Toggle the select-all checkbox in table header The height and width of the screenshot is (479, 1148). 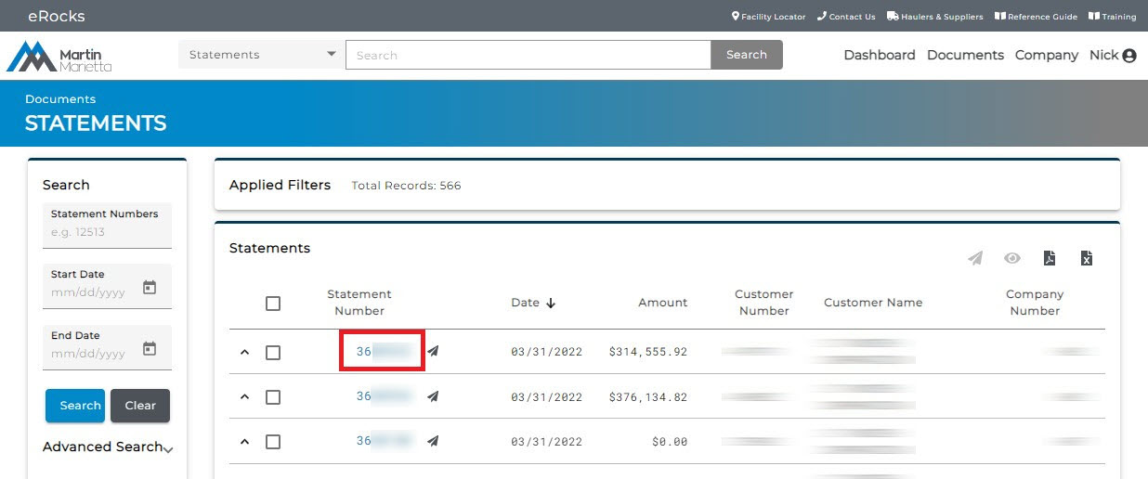(x=273, y=304)
